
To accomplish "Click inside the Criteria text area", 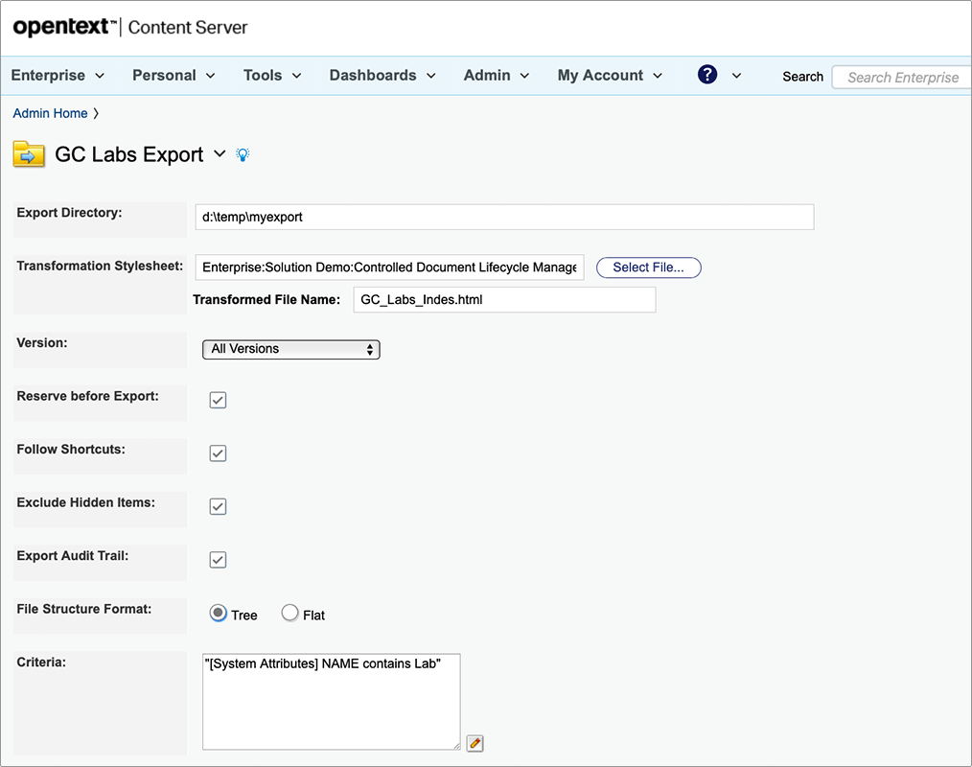I will 331,701.
